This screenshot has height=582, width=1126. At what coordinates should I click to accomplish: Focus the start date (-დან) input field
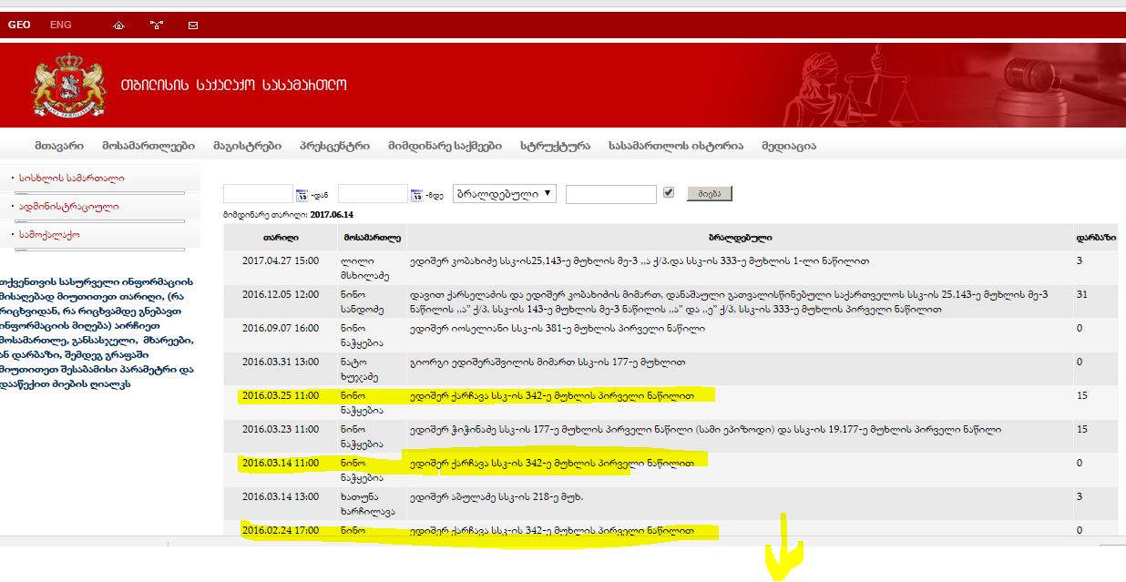click(x=258, y=193)
